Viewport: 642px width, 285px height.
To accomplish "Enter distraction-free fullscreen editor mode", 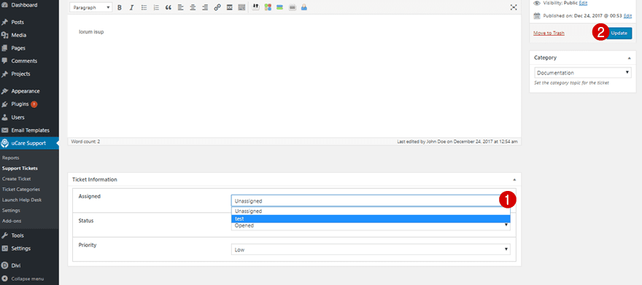I will coord(514,7).
